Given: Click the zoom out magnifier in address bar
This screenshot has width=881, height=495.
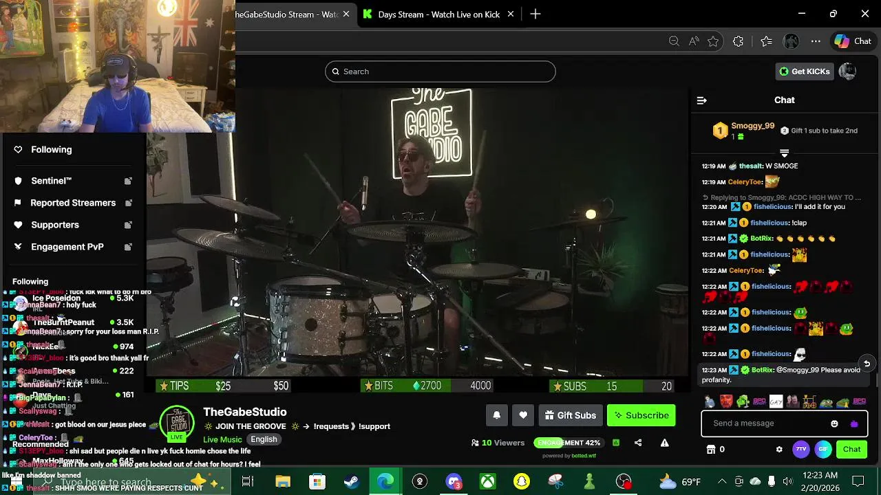Looking at the screenshot, I should pos(674,41).
